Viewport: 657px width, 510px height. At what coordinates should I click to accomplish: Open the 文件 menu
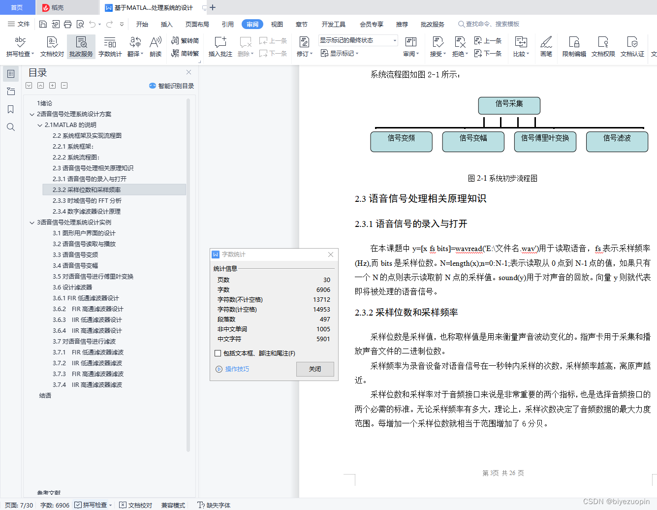[24, 24]
